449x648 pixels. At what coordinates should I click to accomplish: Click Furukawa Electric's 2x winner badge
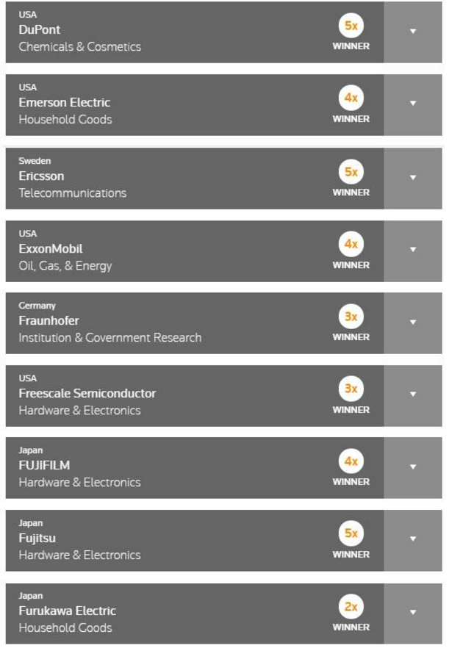(351, 607)
